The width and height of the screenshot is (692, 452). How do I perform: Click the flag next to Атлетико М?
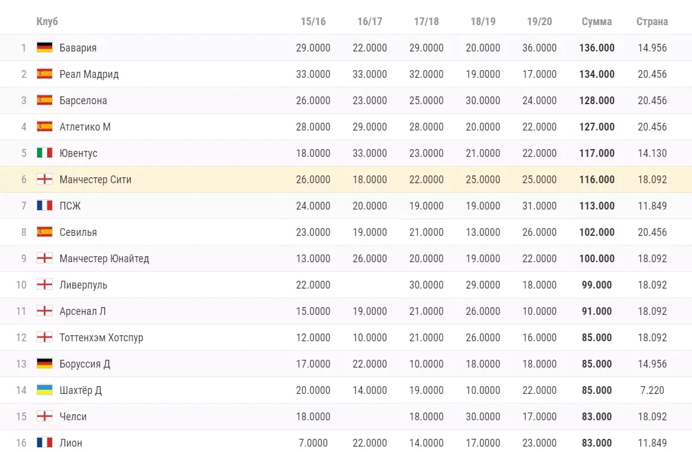coord(44,126)
